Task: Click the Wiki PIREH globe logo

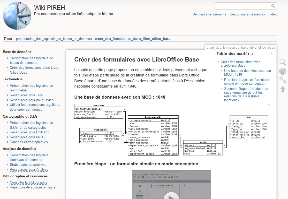Action: point(17,16)
